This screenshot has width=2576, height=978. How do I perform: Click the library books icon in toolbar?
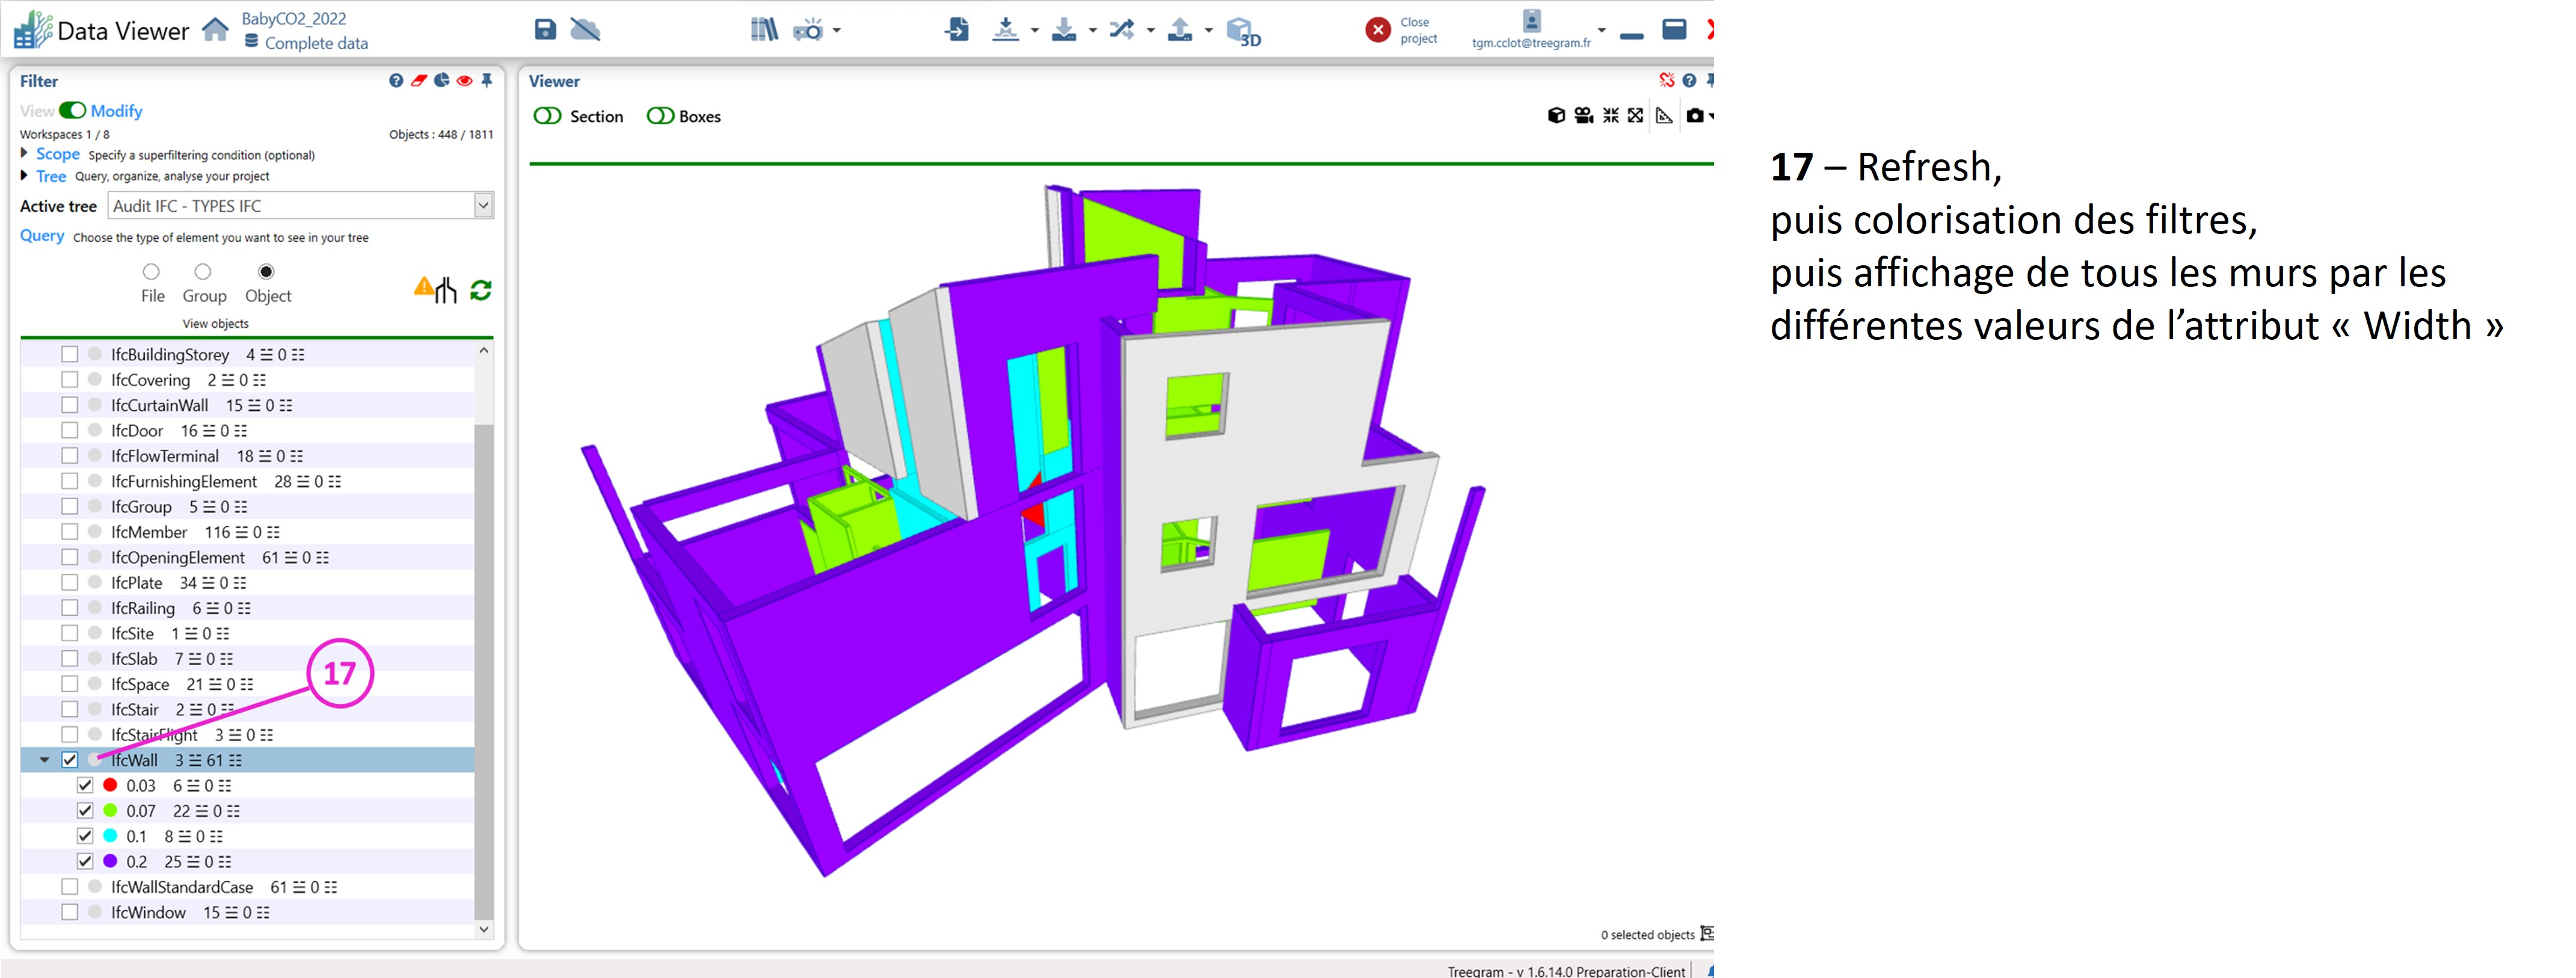coord(764,30)
